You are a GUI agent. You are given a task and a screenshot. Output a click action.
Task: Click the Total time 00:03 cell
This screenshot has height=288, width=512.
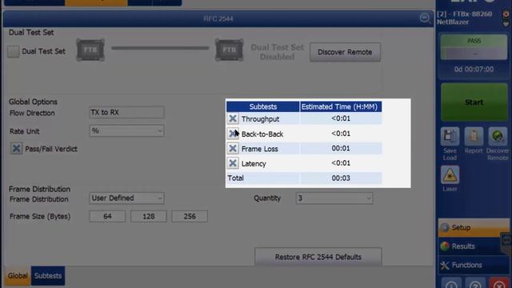(x=341, y=178)
